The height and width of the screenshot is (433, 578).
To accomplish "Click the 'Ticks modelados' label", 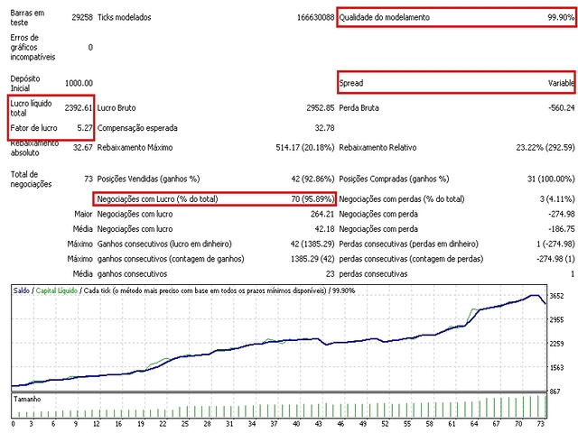I will [125, 17].
